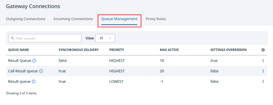This screenshot has width=273, height=105.
Task: Open the View count dropdown
Action: point(105,38)
